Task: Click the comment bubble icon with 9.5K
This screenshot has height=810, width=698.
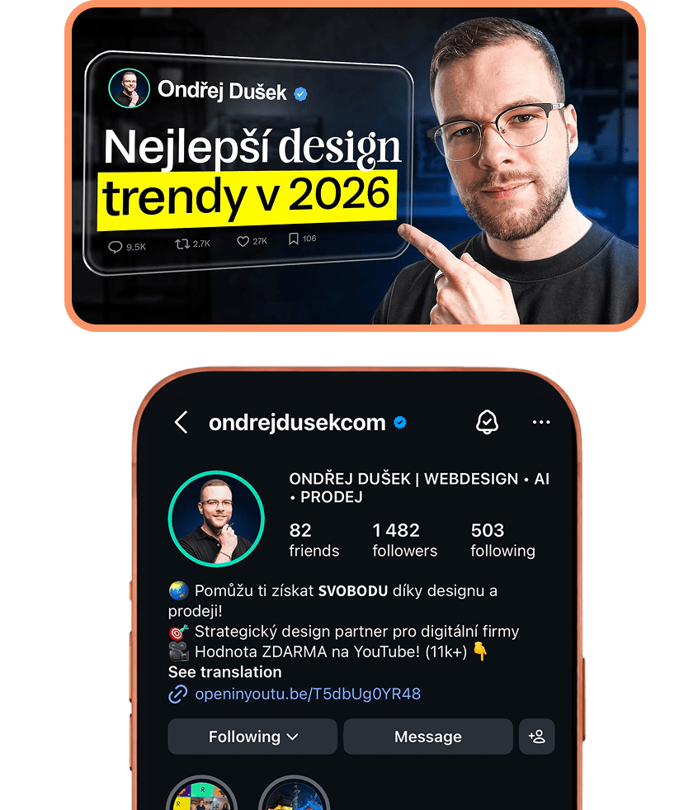Action: pos(115,247)
